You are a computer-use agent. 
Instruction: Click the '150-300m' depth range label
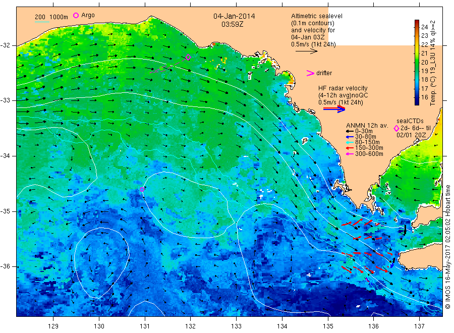[369, 148]
